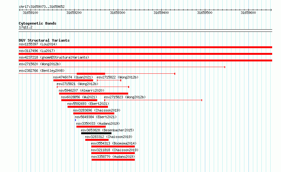The height and width of the screenshot is (172, 281).
Task: Click esv2715822 (Wong2012b) label
Action: click(x=117, y=77)
